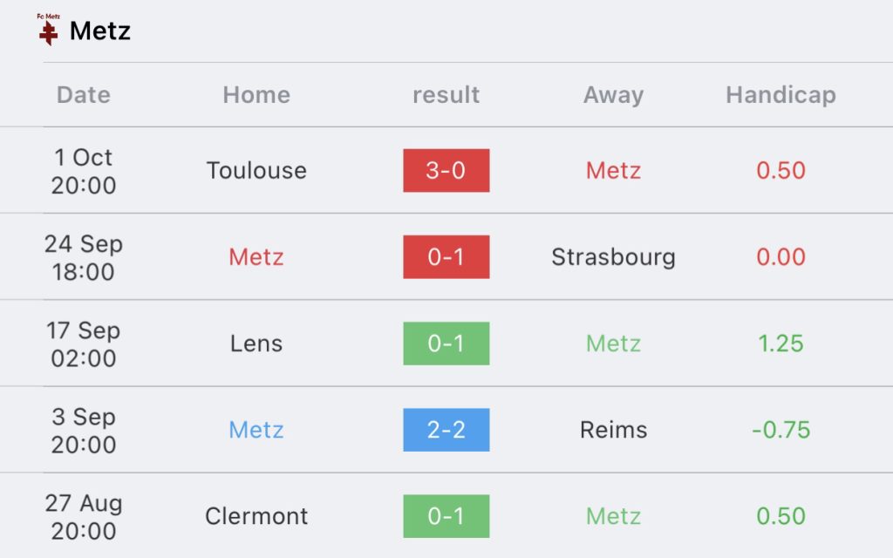Image resolution: width=893 pixels, height=558 pixels.
Task: Open the green 0-1 Clermont result badge
Action: [x=446, y=516]
